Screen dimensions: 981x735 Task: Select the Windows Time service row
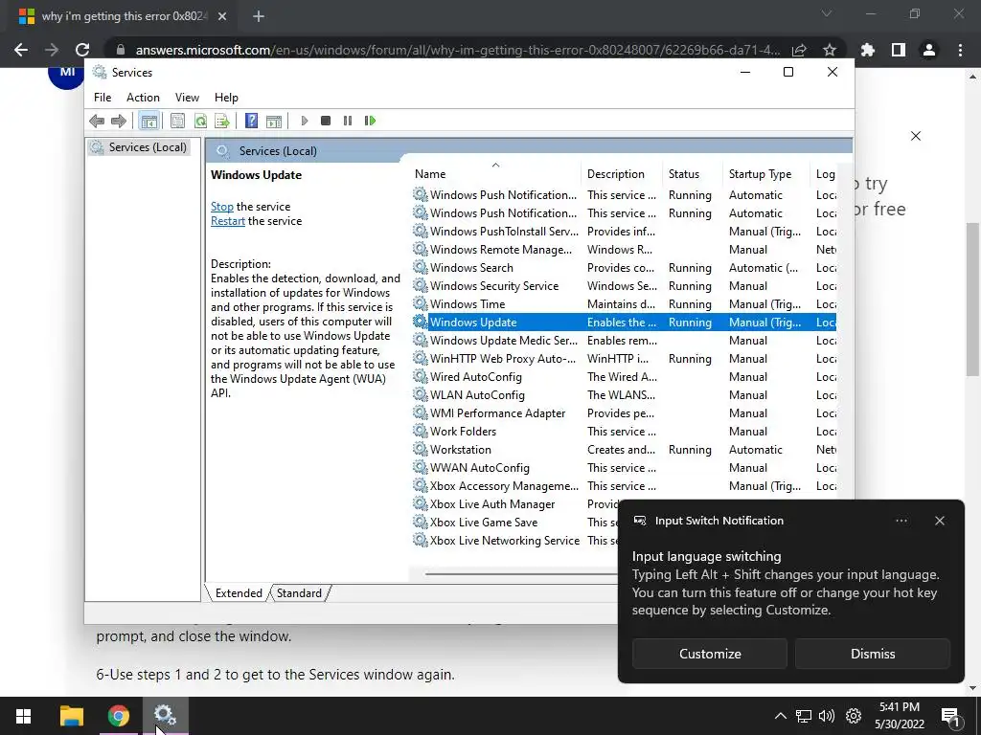point(624,303)
